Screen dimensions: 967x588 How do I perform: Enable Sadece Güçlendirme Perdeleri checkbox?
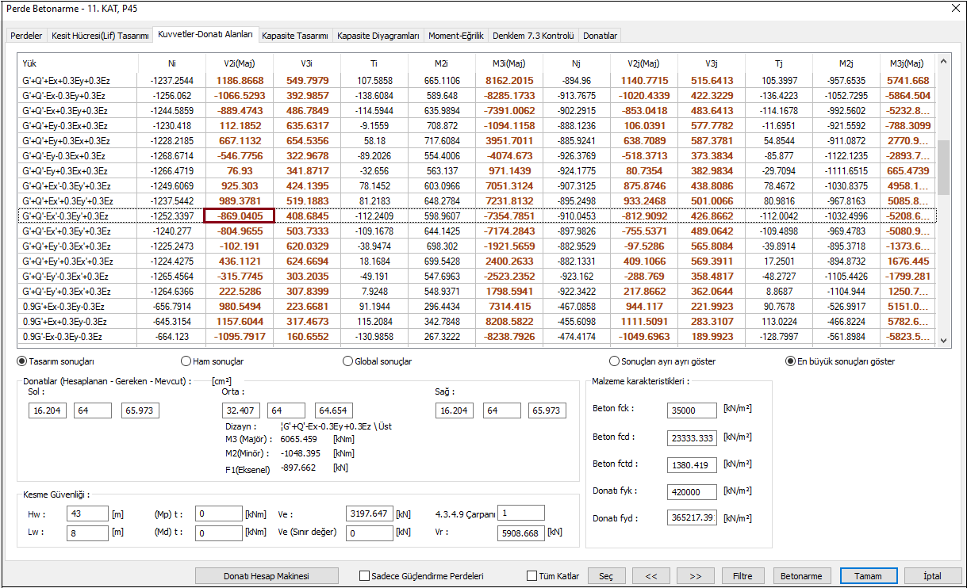(x=365, y=576)
